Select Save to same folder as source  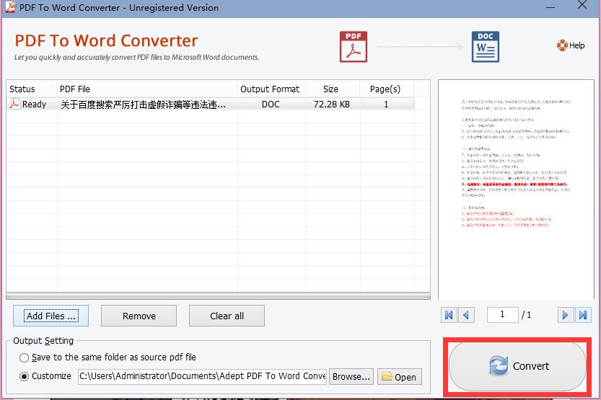(x=25, y=357)
